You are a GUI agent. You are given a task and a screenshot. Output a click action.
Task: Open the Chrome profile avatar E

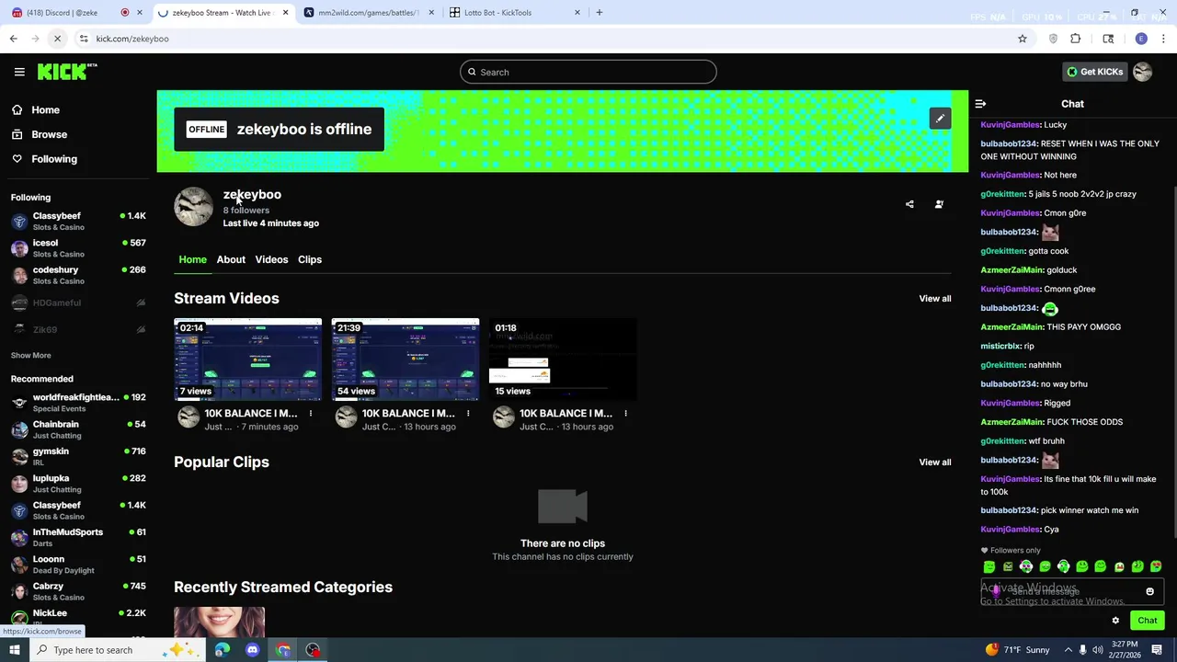pos(1141,39)
